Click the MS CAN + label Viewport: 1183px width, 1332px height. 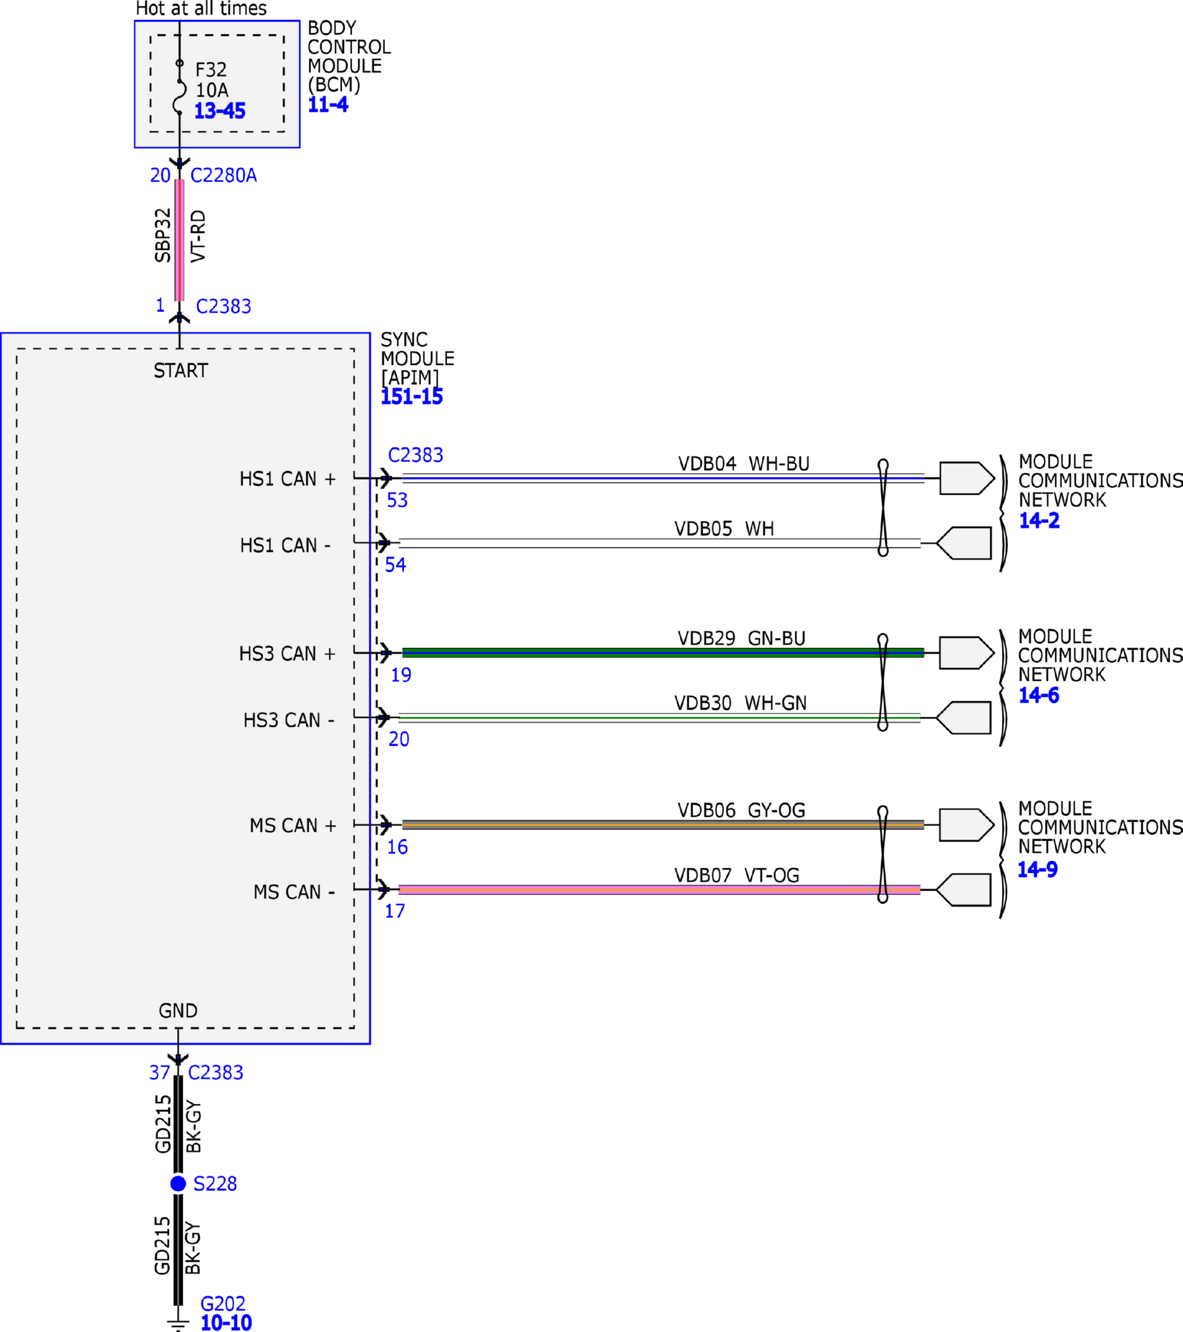[x=293, y=826]
